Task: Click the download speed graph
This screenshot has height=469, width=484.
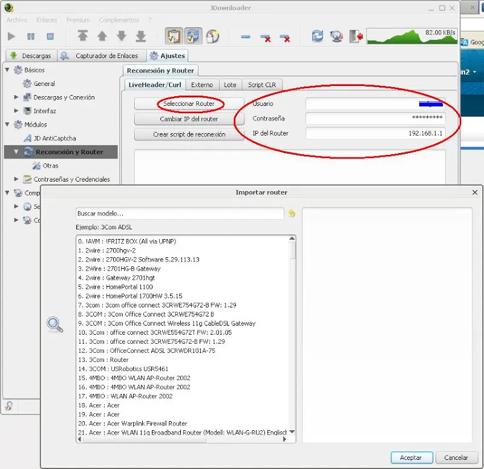Action: 412,36
